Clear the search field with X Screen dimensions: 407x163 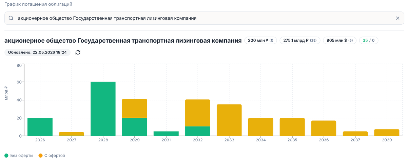click(x=398, y=18)
